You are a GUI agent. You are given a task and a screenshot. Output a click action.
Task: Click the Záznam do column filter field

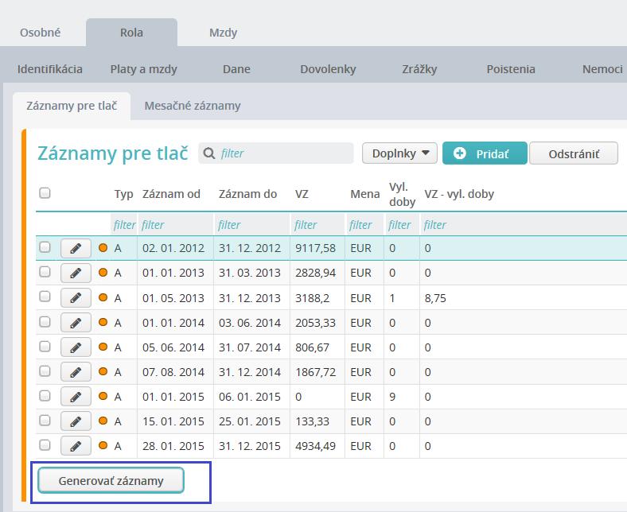tap(252, 225)
